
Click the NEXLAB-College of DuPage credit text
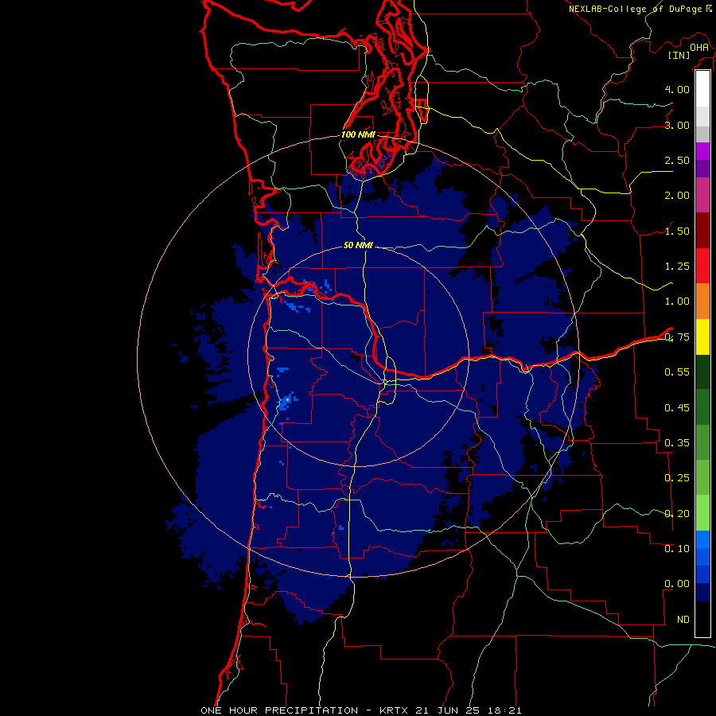pyautogui.click(x=636, y=9)
